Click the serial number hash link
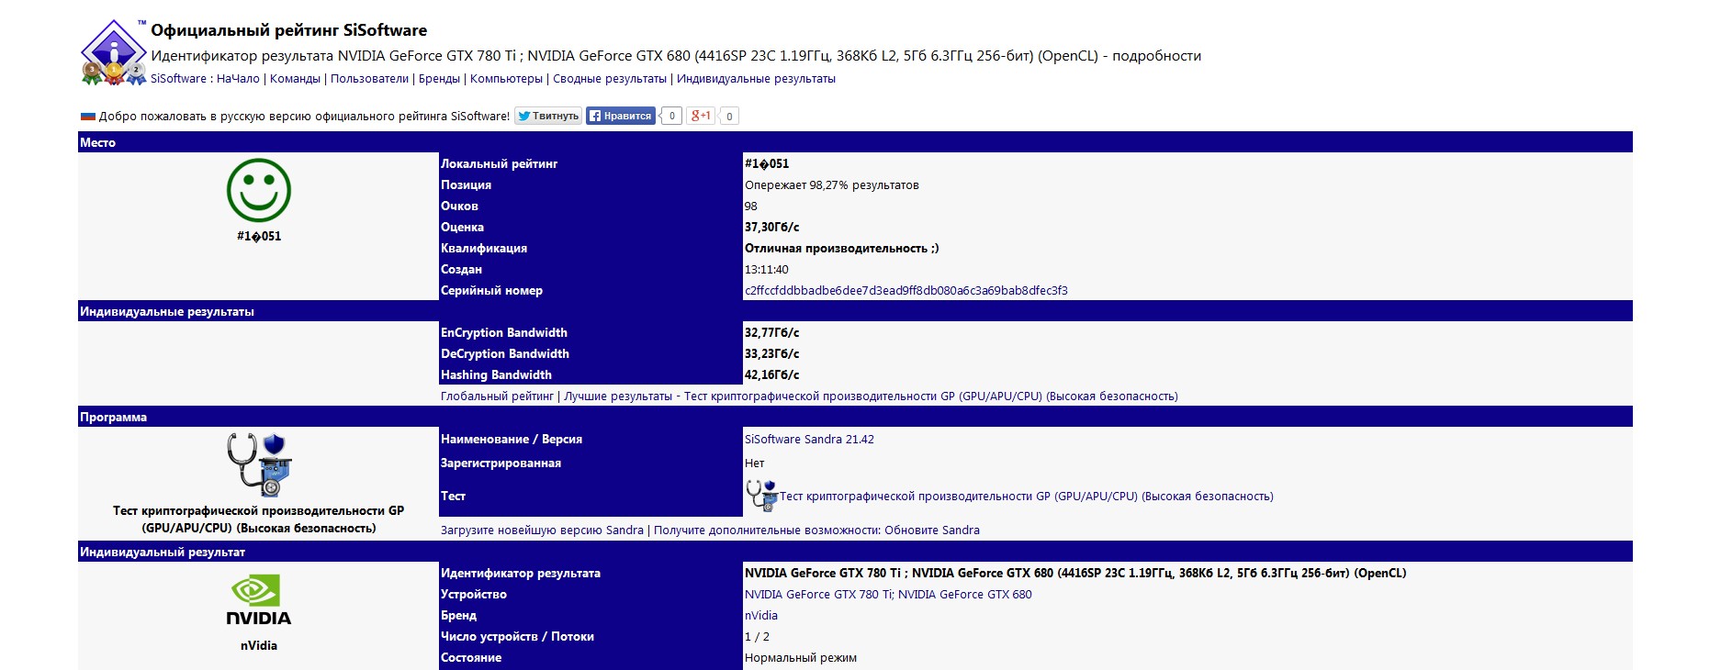Image resolution: width=1721 pixels, height=670 pixels. coord(905,291)
